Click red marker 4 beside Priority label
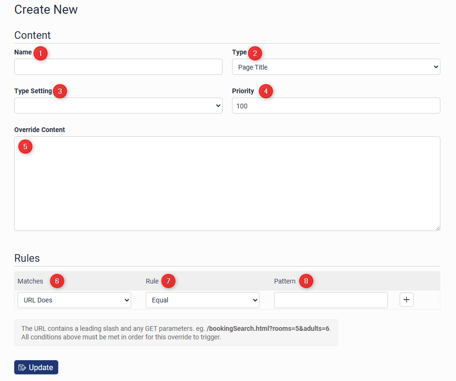This screenshot has width=456, height=381. tap(266, 92)
